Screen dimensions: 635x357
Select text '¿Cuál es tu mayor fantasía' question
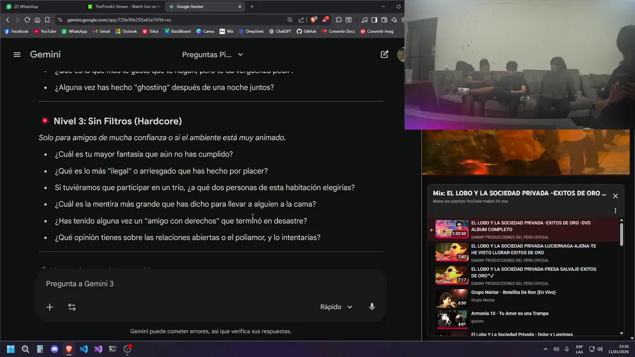pos(144,154)
